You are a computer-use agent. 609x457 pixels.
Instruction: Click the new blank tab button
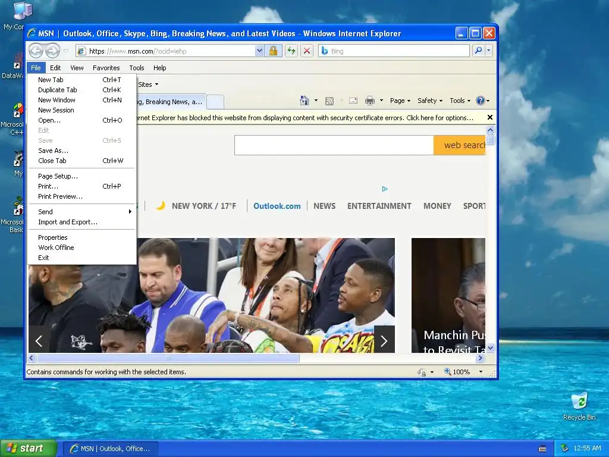click(215, 102)
